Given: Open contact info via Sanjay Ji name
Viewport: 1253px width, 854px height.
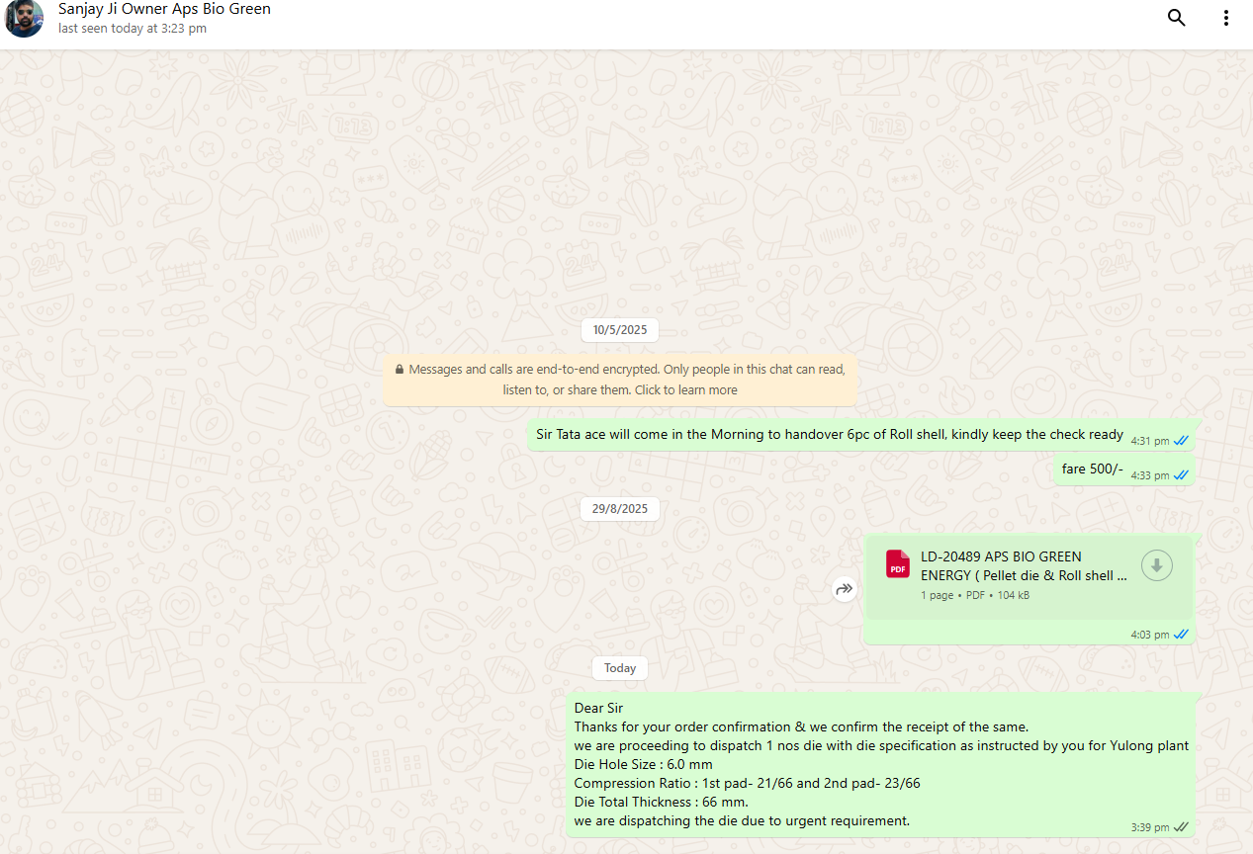Looking at the screenshot, I should tap(164, 9).
